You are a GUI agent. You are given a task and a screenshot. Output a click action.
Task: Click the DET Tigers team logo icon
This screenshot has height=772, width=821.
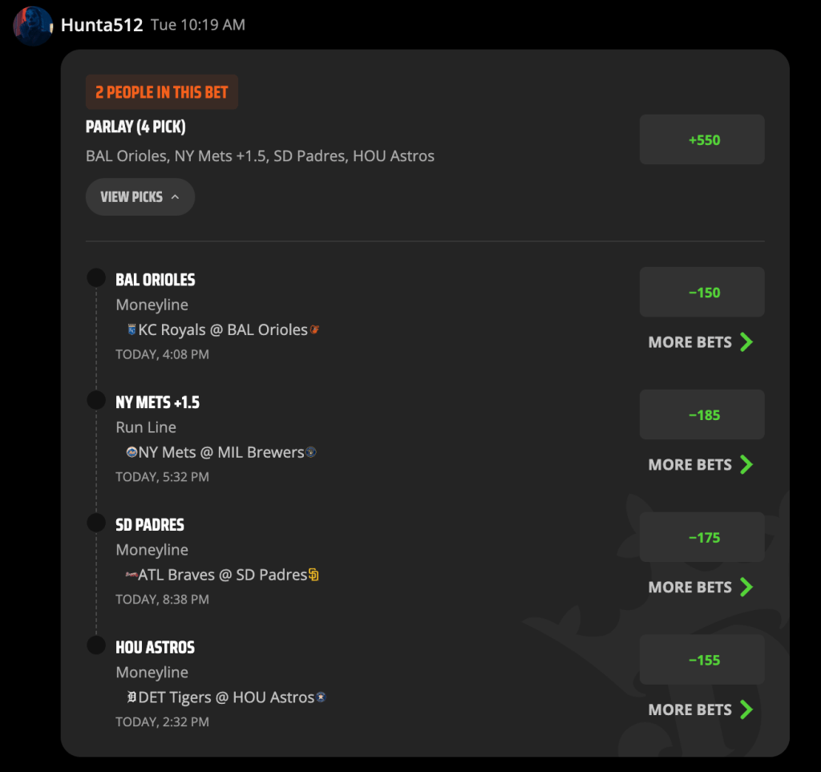coord(132,697)
